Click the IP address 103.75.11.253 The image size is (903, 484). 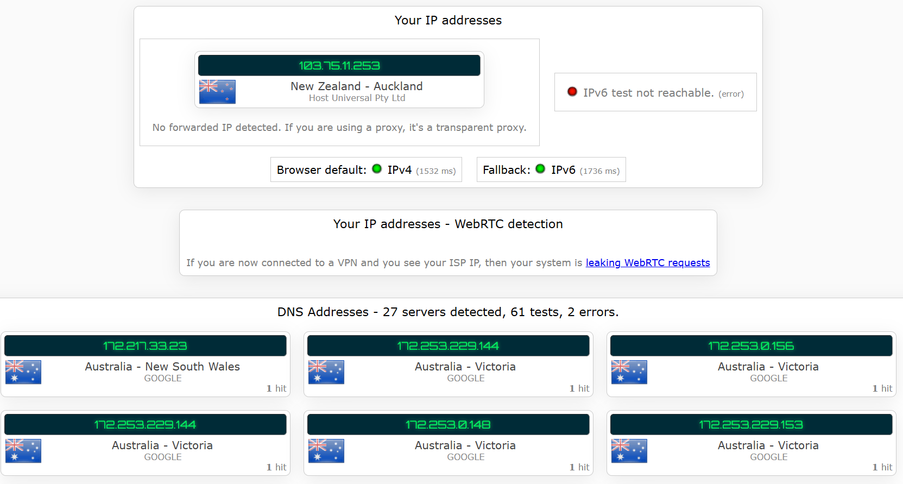[x=339, y=66]
